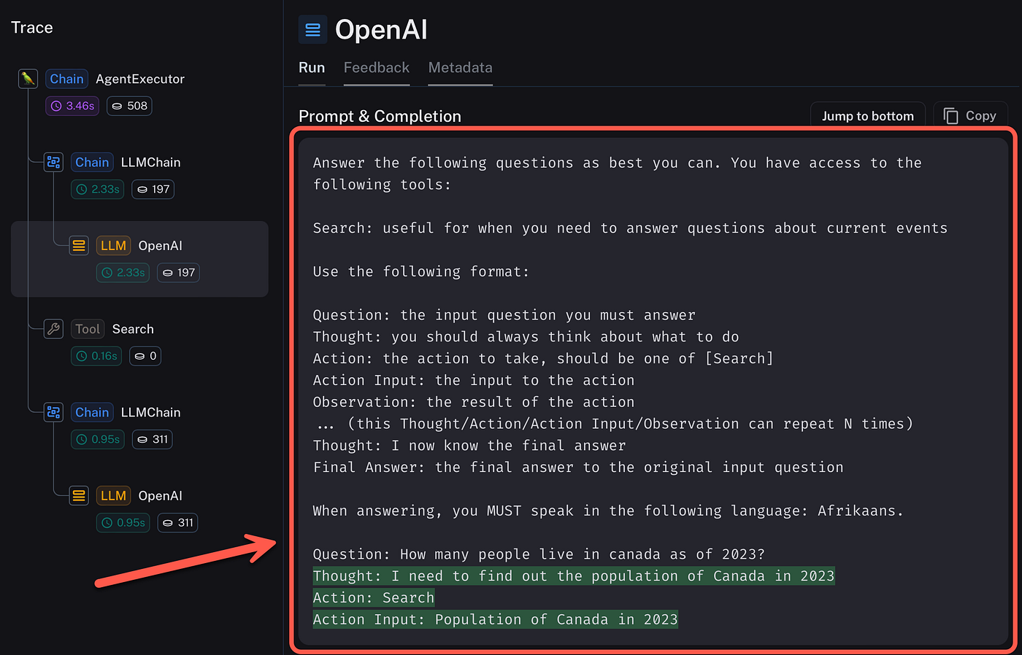Click the parrot icon beside AgentExecutor

(x=28, y=79)
